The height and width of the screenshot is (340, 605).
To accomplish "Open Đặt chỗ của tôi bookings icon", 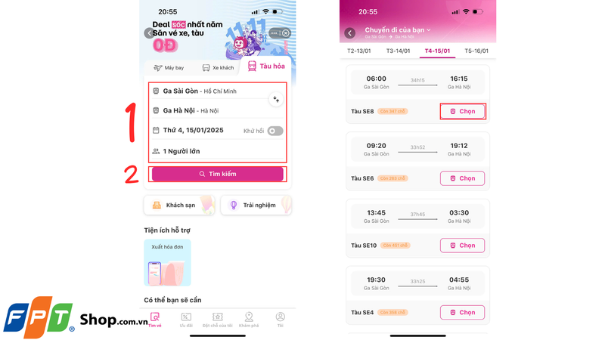I will tap(218, 320).
